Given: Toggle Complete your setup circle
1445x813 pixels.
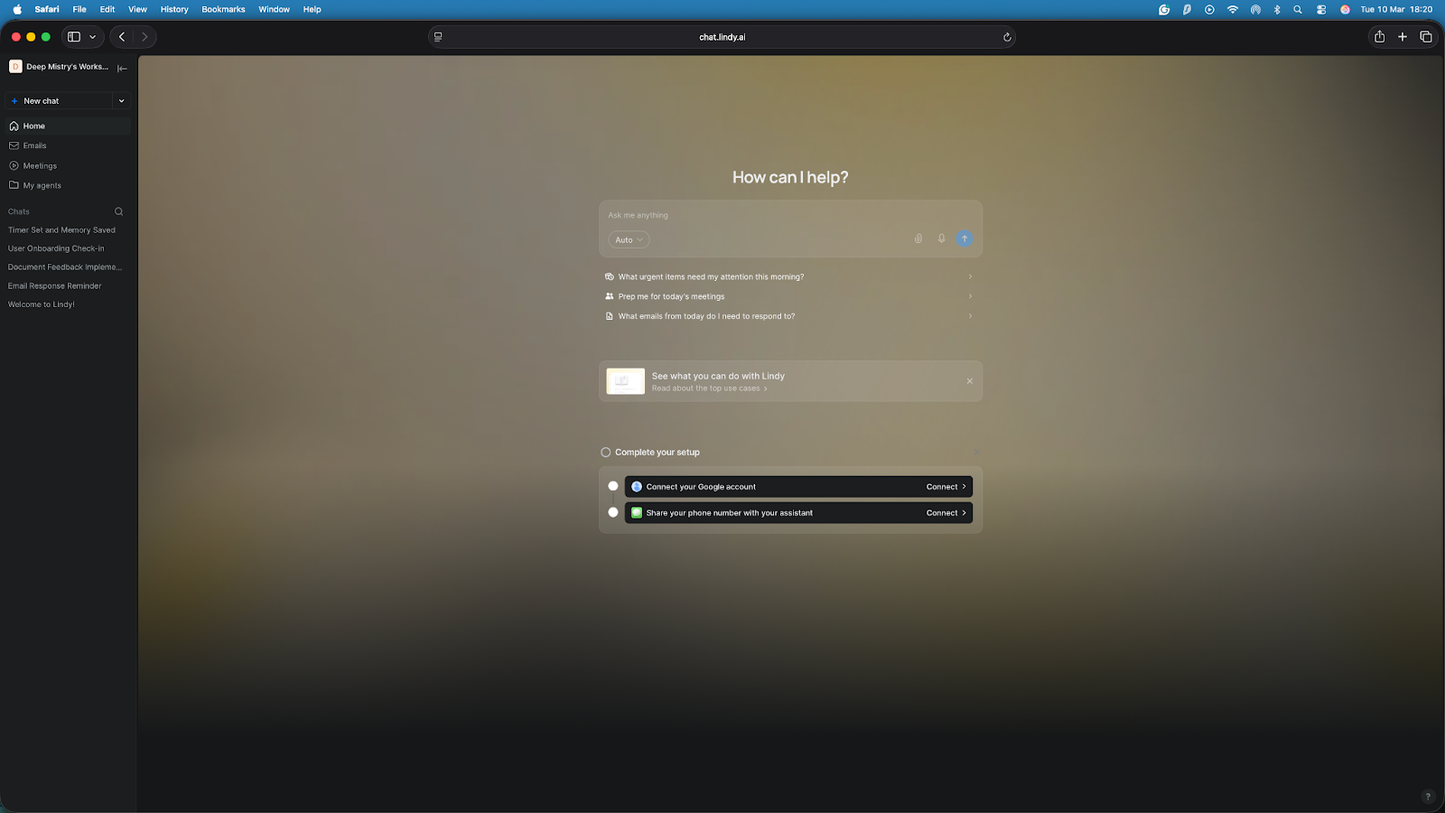Looking at the screenshot, I should tap(606, 453).
